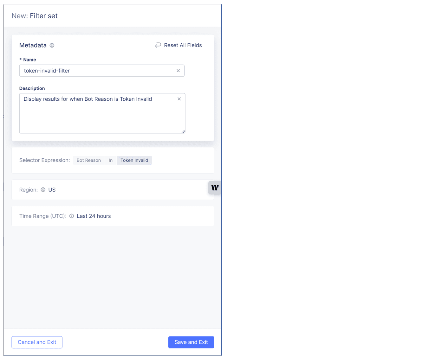Click inside the token-invalid-filter name field

[x=95, y=71]
